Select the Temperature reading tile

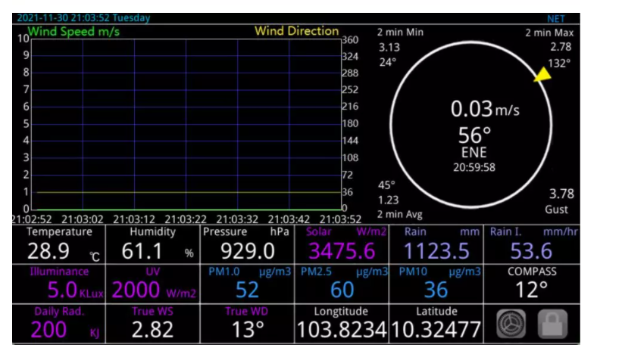click(x=59, y=244)
